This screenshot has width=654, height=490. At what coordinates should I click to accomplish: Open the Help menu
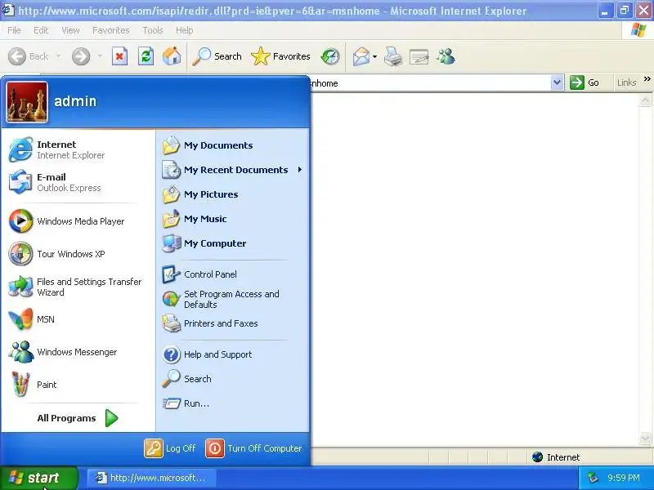point(185,30)
